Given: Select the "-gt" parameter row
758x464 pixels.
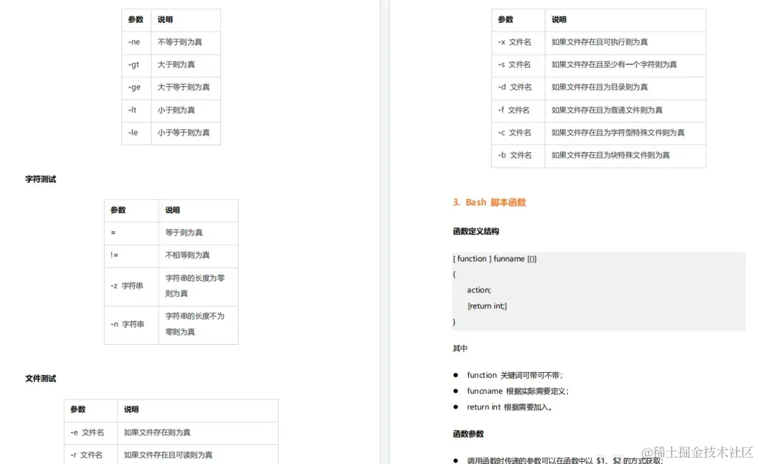Looking at the screenshot, I should (x=134, y=64).
